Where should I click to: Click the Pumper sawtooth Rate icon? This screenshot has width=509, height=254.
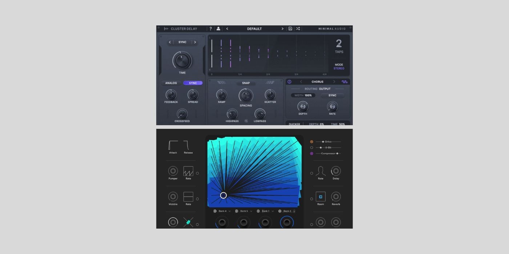(x=188, y=171)
